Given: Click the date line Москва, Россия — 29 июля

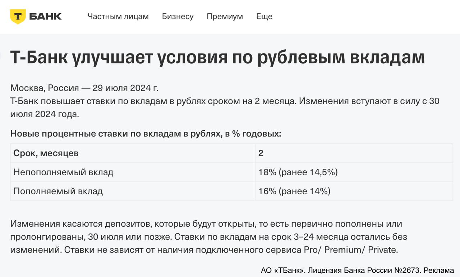Looking at the screenshot, I should [x=84, y=88].
